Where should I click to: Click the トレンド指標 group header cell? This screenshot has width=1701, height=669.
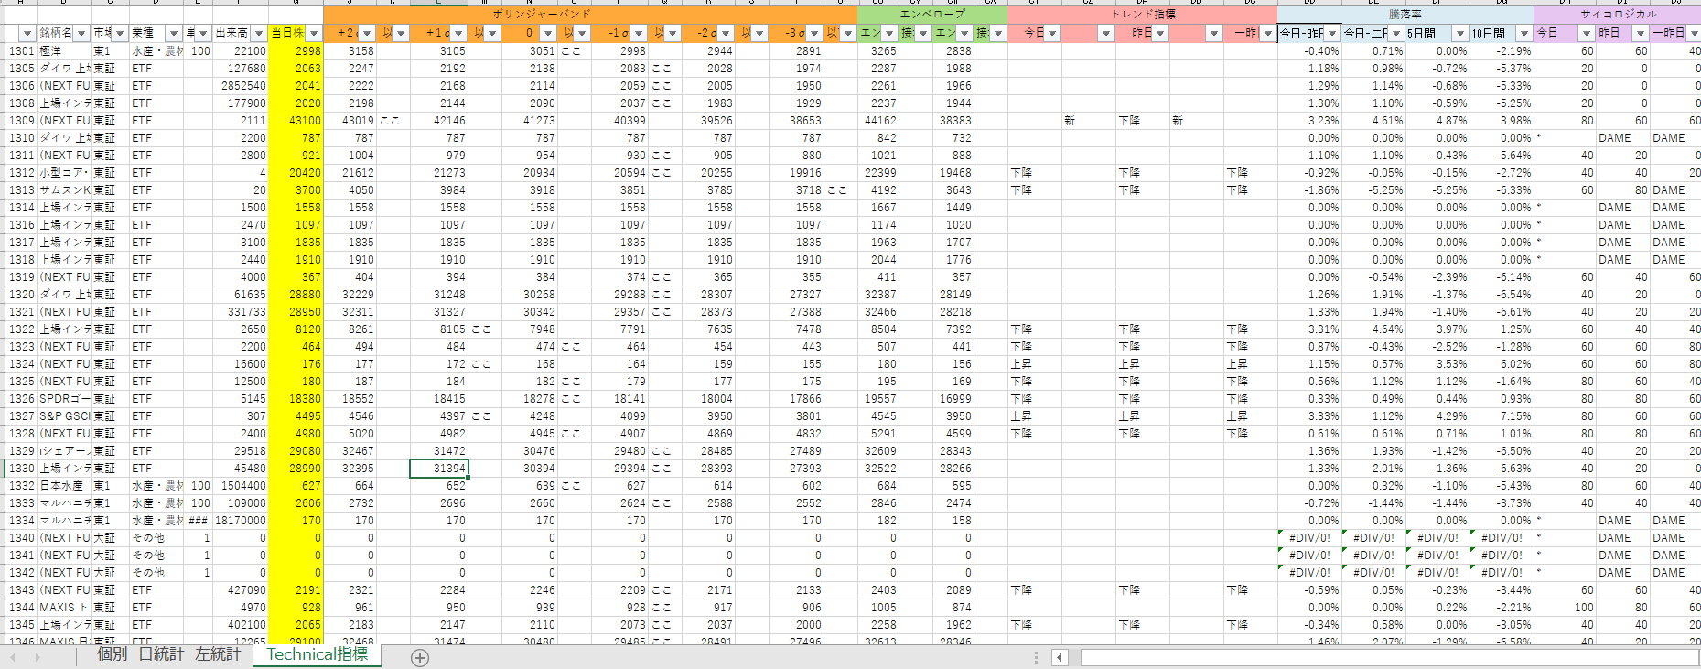(1142, 15)
